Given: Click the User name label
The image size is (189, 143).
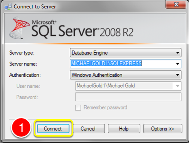Looking at the screenshot, I should tap(28, 86).
